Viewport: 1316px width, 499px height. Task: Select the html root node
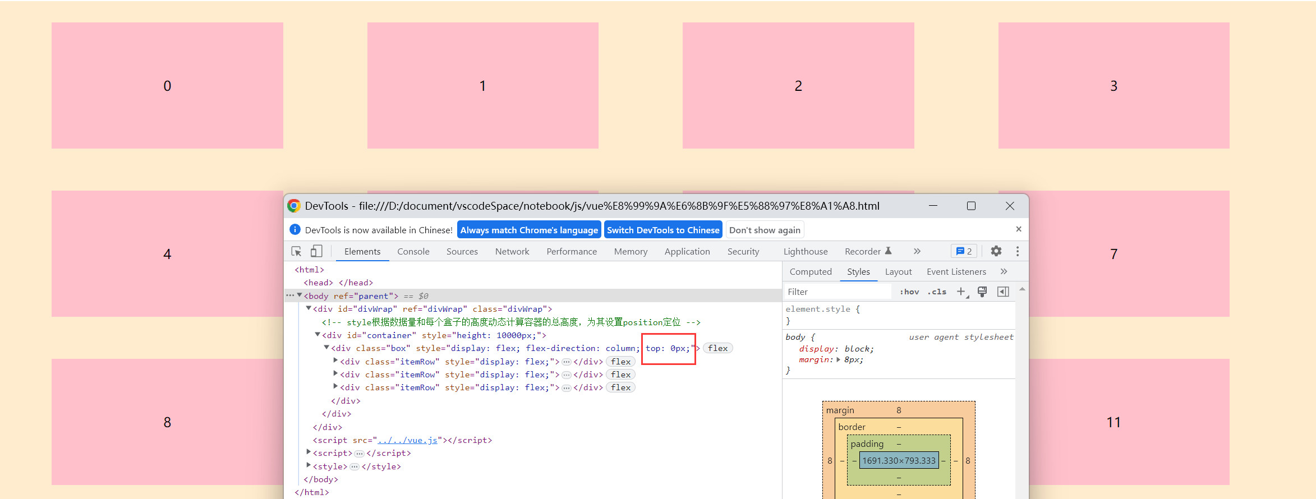[x=310, y=270]
